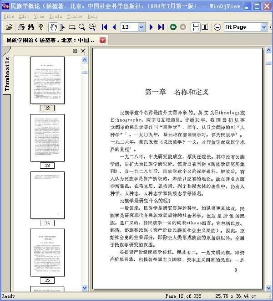Open the File menu
This screenshot has width=273, height=301.
click(x=9, y=16)
